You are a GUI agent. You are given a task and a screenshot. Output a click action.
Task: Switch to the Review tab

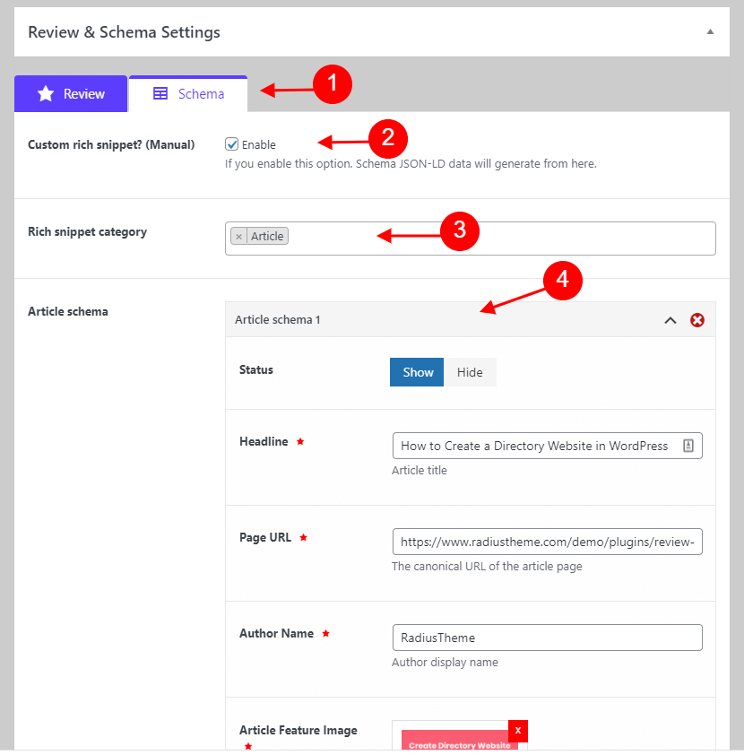(x=71, y=93)
